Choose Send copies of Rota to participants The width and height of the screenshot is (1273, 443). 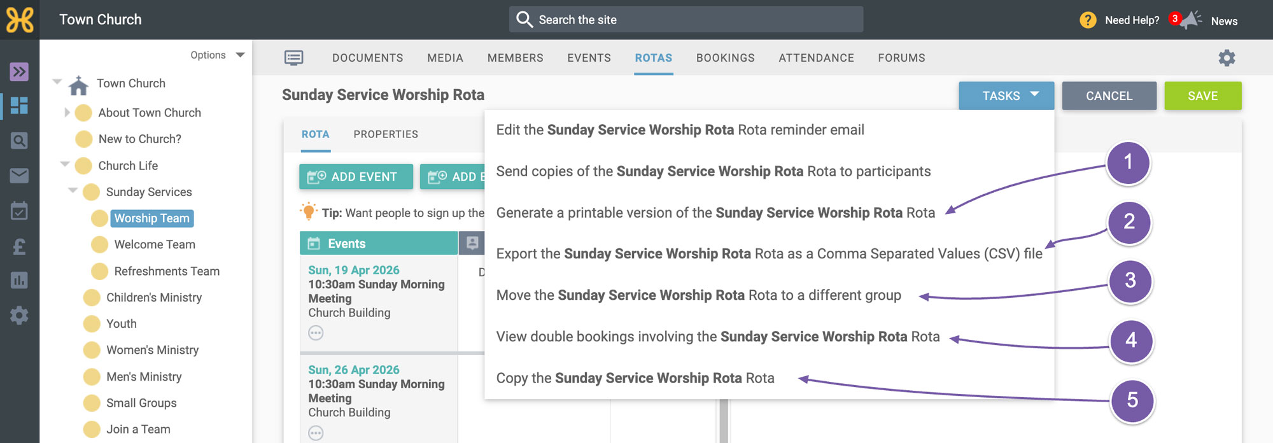[x=713, y=171]
